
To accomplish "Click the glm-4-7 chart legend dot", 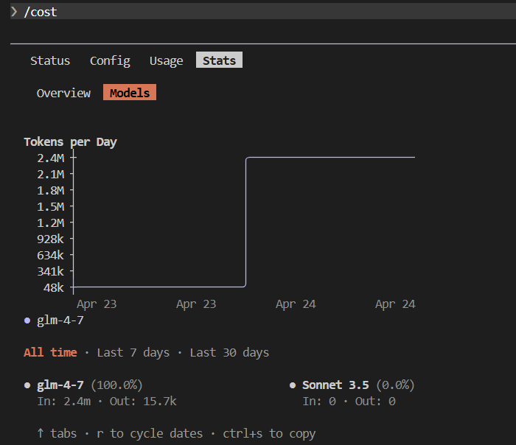I will point(27,320).
